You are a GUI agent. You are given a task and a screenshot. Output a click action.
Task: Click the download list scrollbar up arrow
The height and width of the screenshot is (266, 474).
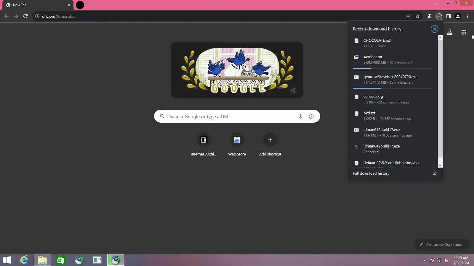click(x=441, y=38)
